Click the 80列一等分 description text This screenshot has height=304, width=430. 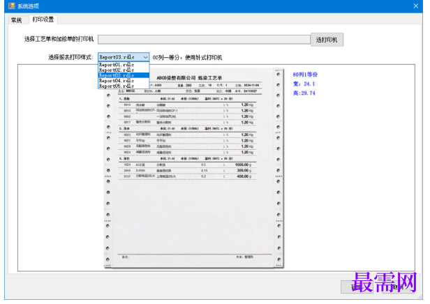coord(187,57)
